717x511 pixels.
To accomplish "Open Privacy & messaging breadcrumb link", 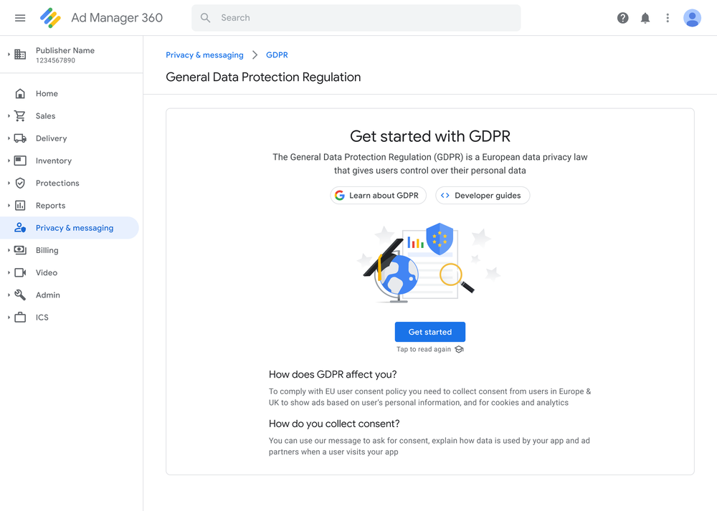I will (x=204, y=54).
